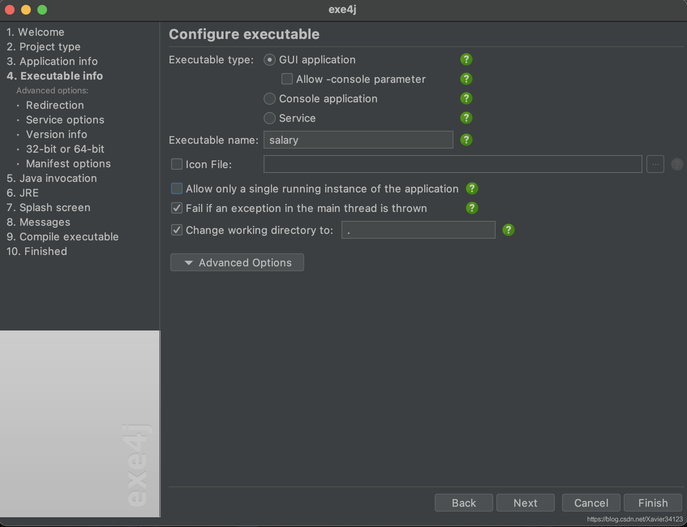Go to step 6. JRE
This screenshot has height=527, width=687.
pyautogui.click(x=23, y=193)
